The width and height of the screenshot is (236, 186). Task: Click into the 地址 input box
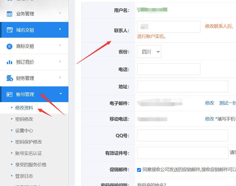[x=183, y=87]
